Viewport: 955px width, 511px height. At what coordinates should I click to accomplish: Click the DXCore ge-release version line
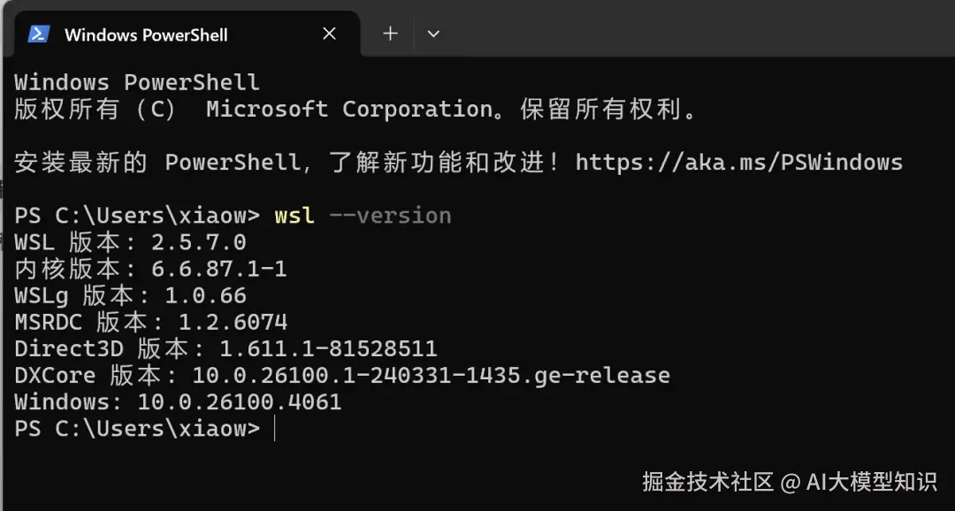[x=341, y=376]
